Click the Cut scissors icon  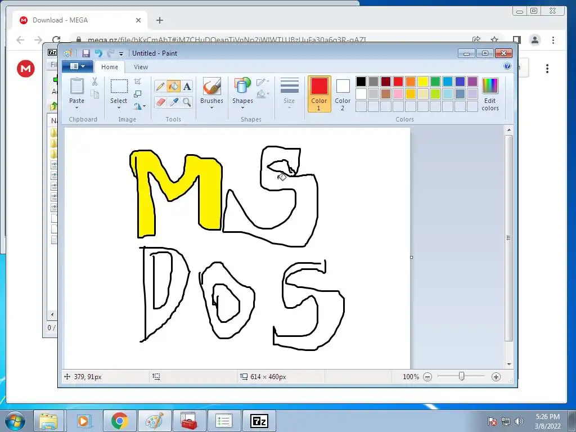94,82
